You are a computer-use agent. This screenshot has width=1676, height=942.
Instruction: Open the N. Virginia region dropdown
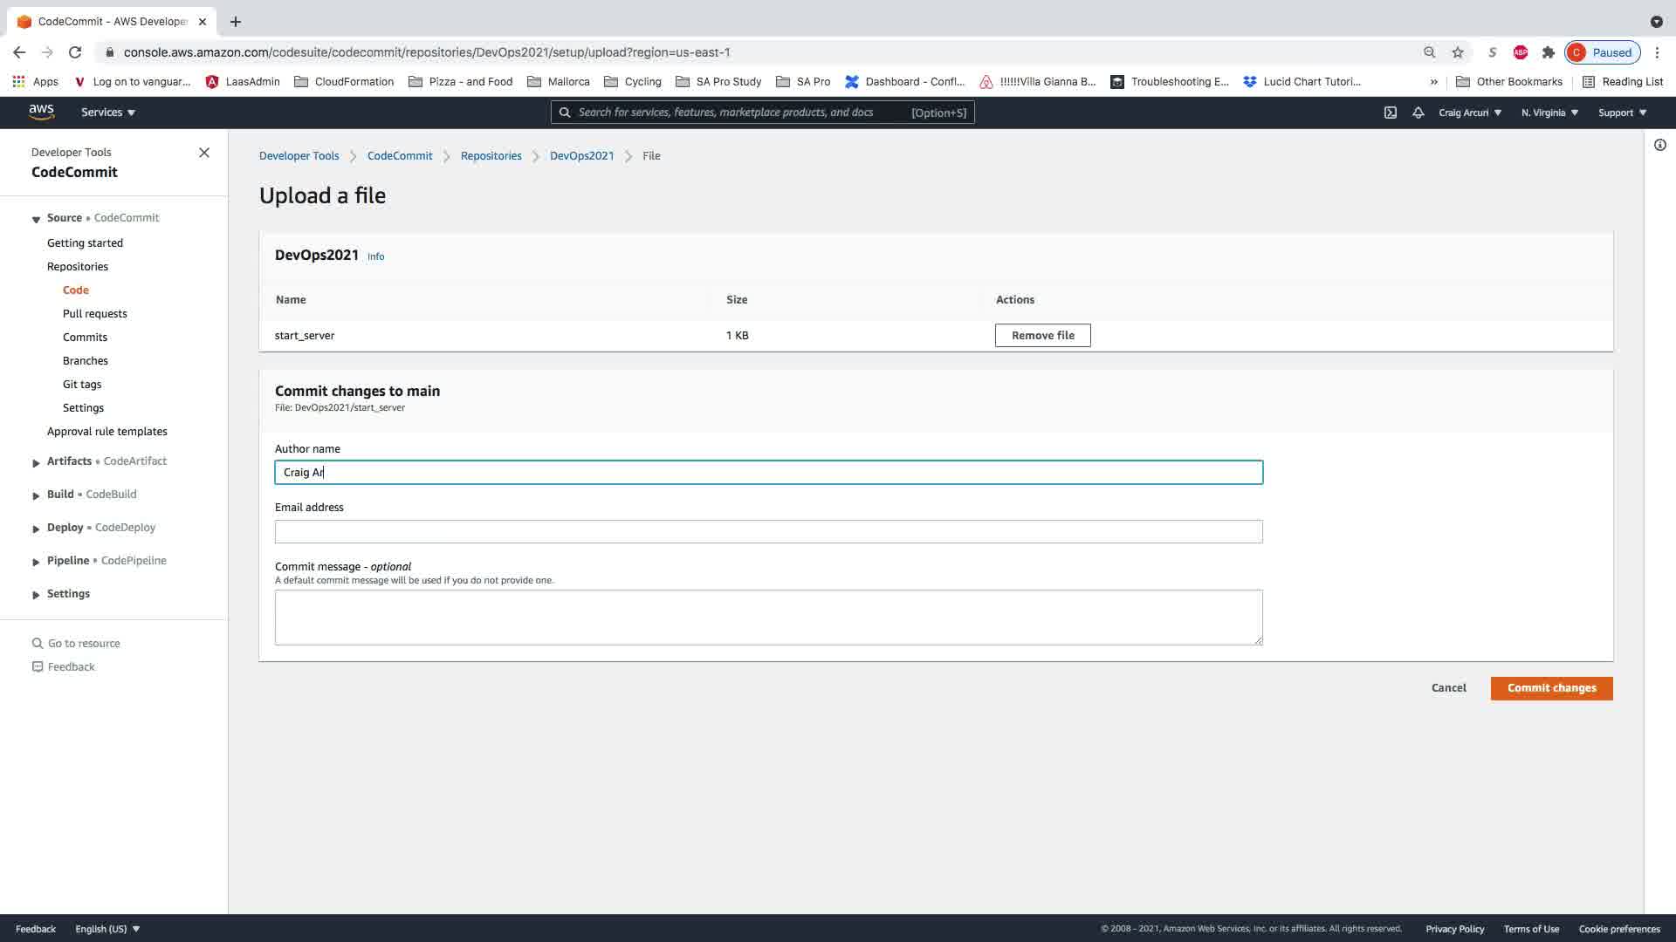tap(1549, 113)
